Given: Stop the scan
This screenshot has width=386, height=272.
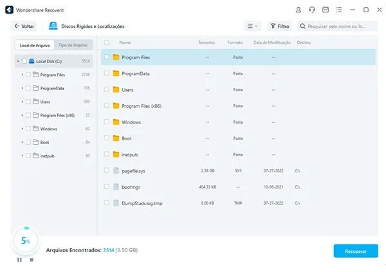Looking at the screenshot, I should (32, 260).
